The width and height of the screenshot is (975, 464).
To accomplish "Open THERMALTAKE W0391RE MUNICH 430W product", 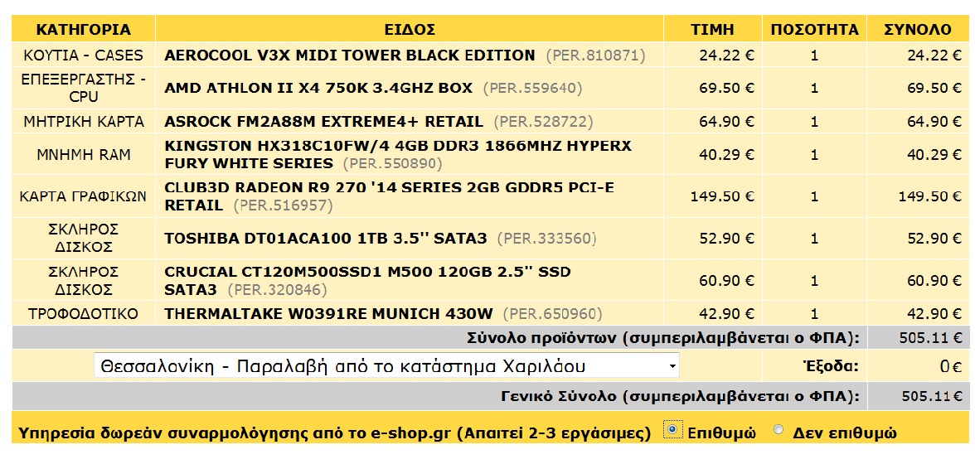I will [328, 313].
